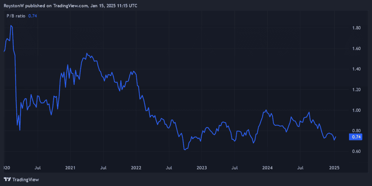The height and width of the screenshot is (186, 372).
Task: Select the 2024 time axis marker
Action: 268,168
